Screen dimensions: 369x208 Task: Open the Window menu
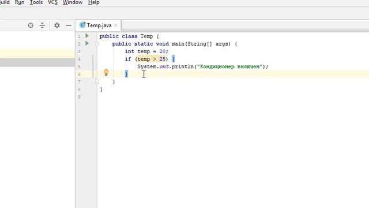tap(73, 2)
